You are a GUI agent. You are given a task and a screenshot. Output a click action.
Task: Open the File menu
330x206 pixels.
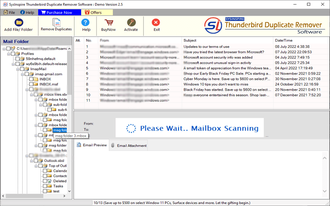click(9, 12)
